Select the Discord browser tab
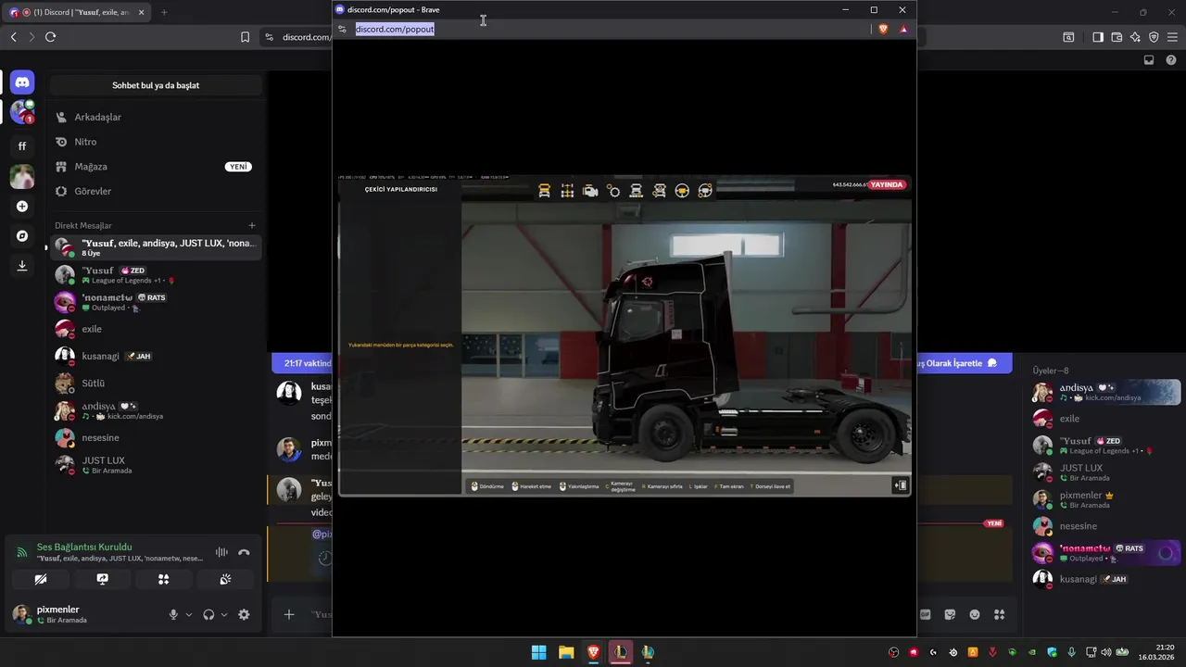The width and height of the screenshot is (1186, 667). pyautogui.click(x=76, y=12)
